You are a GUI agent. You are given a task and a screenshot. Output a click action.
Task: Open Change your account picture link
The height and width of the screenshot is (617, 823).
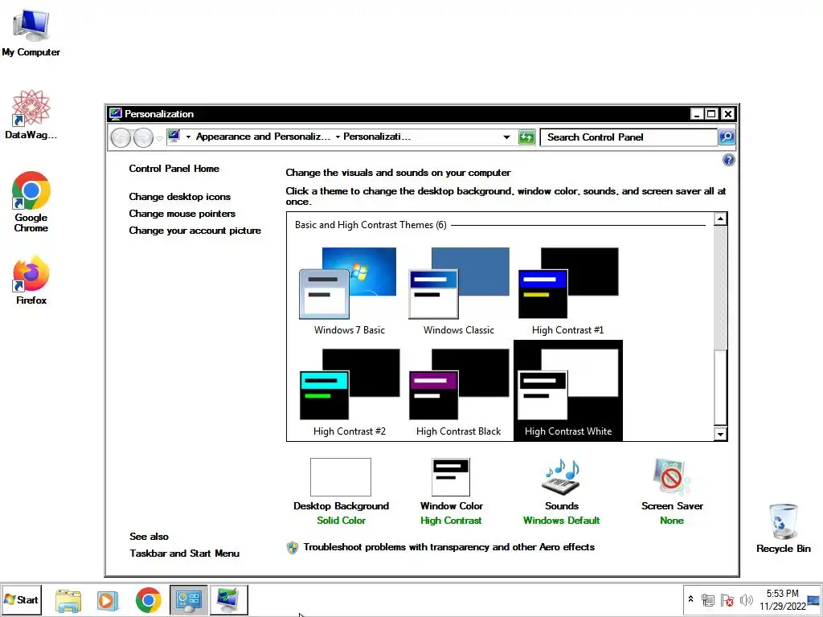click(x=194, y=231)
